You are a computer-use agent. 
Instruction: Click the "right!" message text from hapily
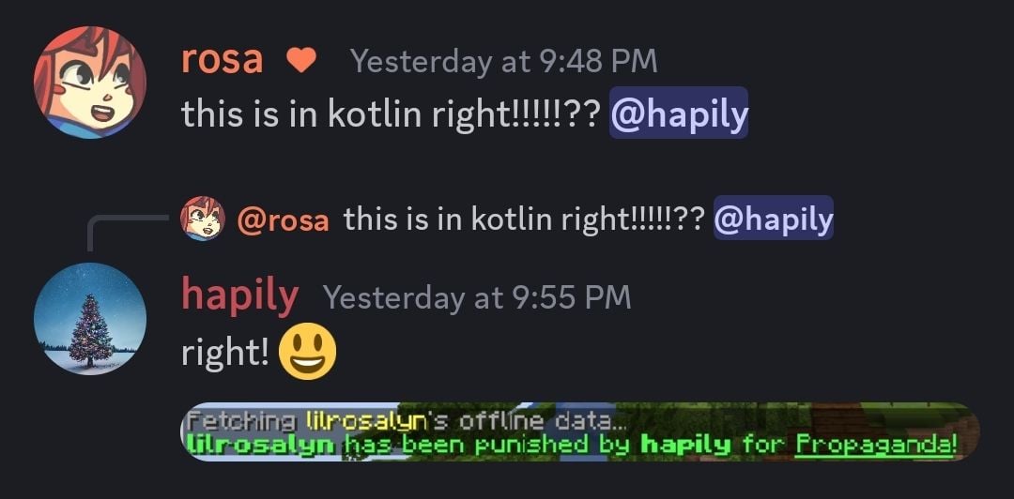pyautogui.click(x=225, y=353)
